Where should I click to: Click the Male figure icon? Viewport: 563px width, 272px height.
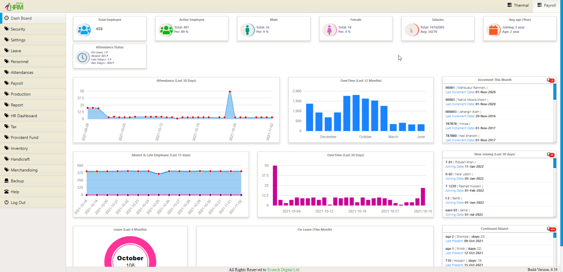click(247, 30)
